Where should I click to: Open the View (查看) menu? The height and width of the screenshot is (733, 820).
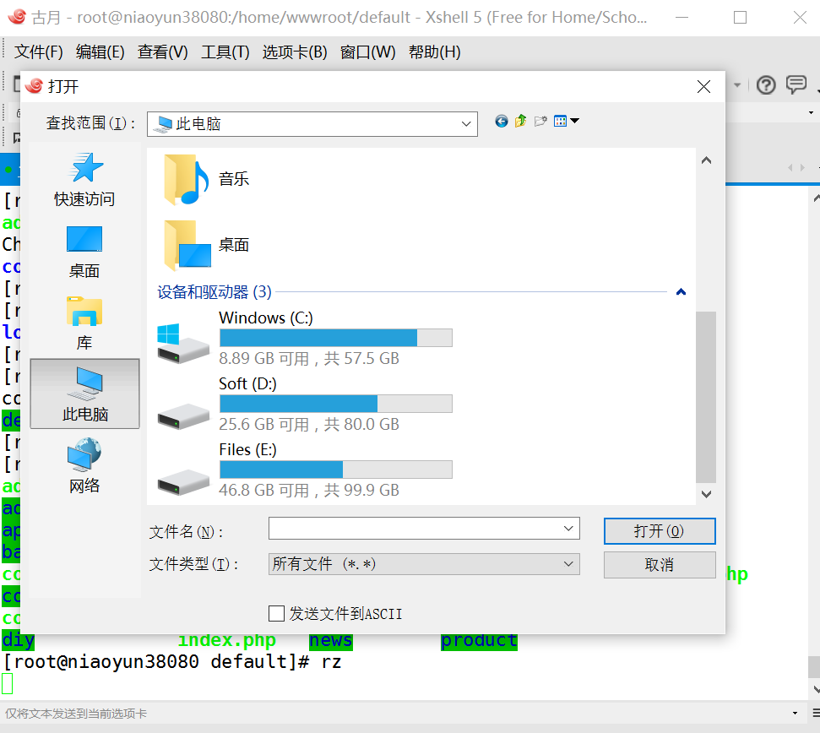click(162, 52)
